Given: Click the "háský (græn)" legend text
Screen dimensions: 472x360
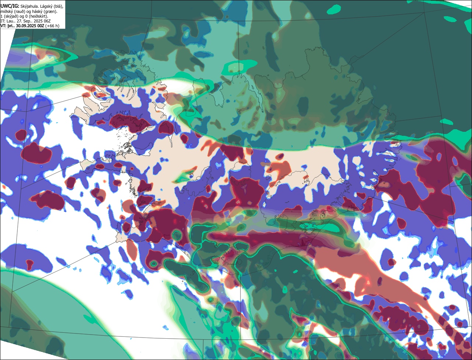Looking at the screenshot, I should click(x=44, y=11).
